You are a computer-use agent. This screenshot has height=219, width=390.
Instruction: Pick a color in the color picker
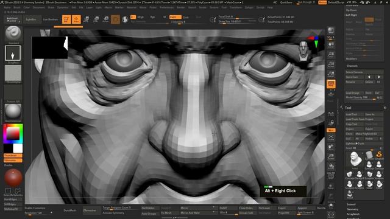tap(13, 134)
